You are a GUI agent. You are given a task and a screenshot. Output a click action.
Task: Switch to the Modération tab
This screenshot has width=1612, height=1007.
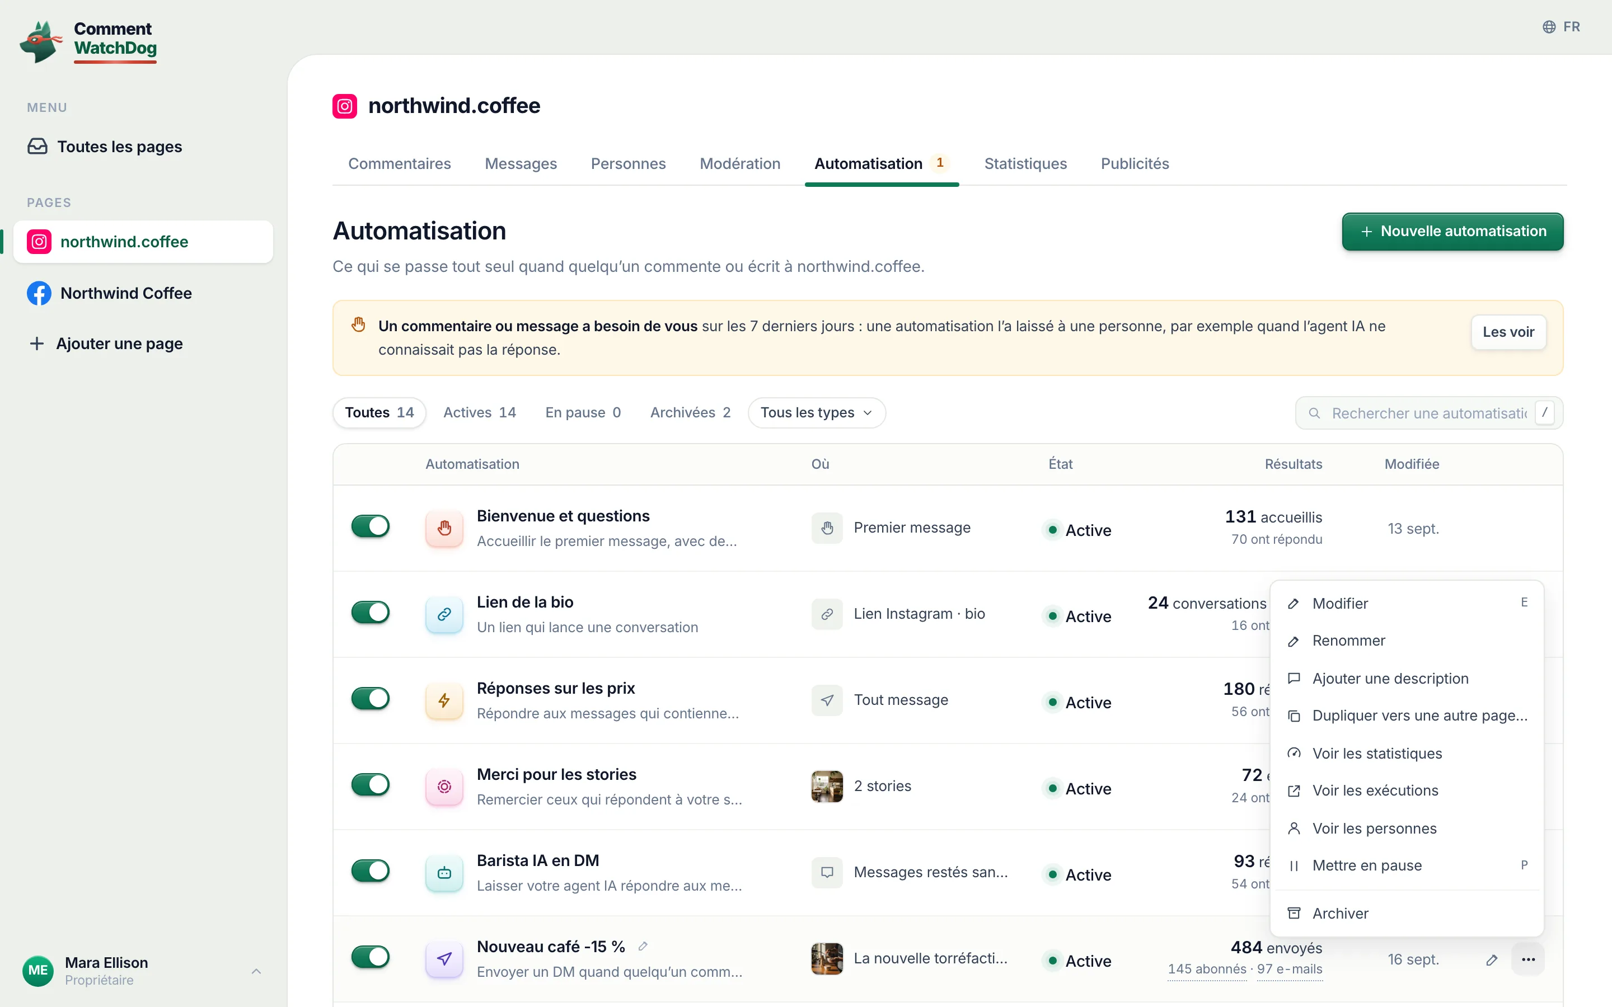[x=739, y=164]
